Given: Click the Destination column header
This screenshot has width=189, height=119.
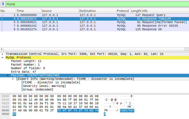Looking at the screenshot, I should [97, 11].
